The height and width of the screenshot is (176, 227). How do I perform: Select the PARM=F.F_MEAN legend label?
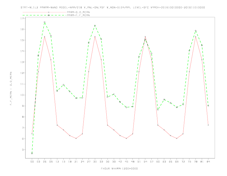point(78,15)
